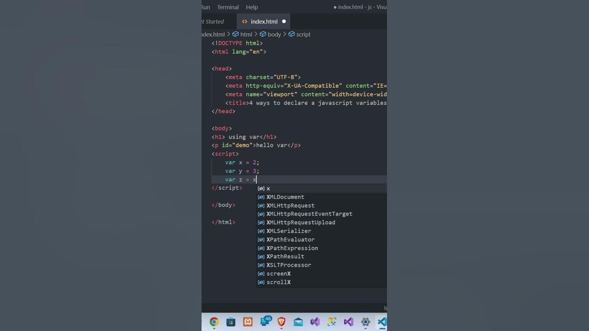The image size is (589, 331).
Task: Click the 'var x = 2;' line
Action: 242,162
